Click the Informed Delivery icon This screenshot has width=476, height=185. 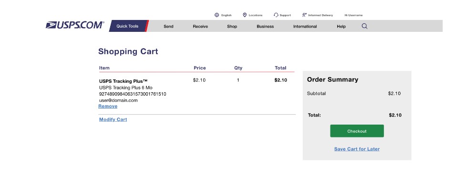pyautogui.click(x=304, y=15)
